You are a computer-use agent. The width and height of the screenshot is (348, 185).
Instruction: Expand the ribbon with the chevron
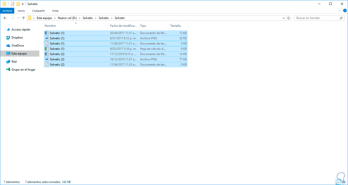click(x=339, y=11)
